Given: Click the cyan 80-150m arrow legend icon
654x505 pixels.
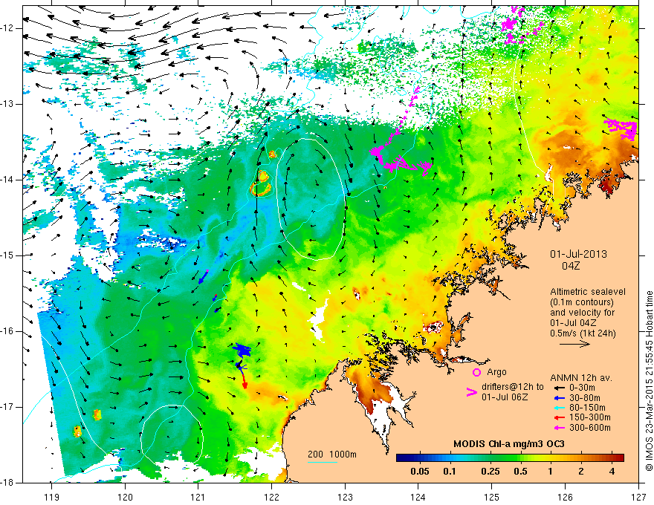Looking at the screenshot, I should pos(558,408).
